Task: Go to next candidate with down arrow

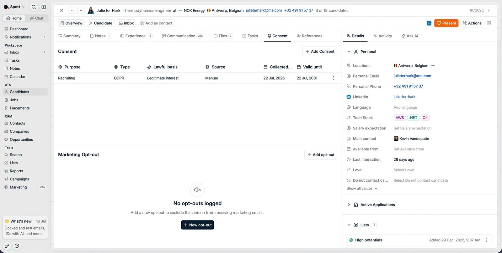Action: (x=81, y=10)
